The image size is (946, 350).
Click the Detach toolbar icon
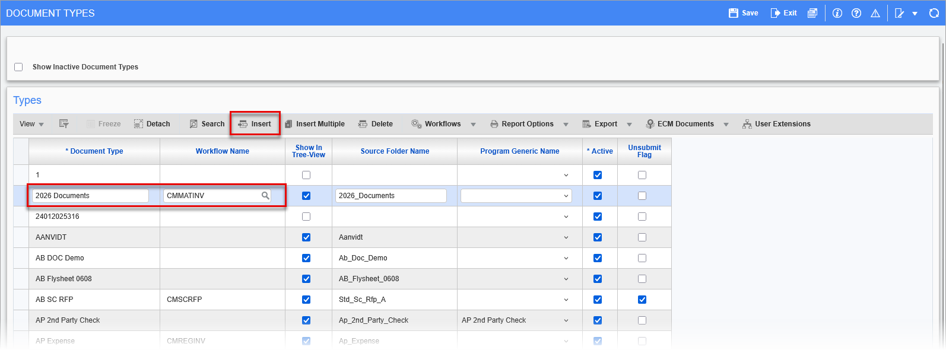pos(138,124)
